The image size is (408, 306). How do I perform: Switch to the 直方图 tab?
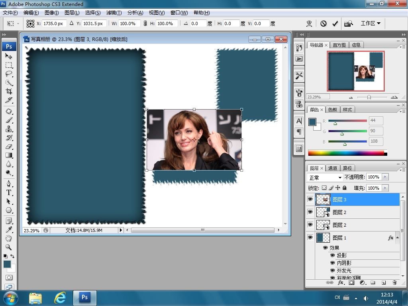pos(339,45)
